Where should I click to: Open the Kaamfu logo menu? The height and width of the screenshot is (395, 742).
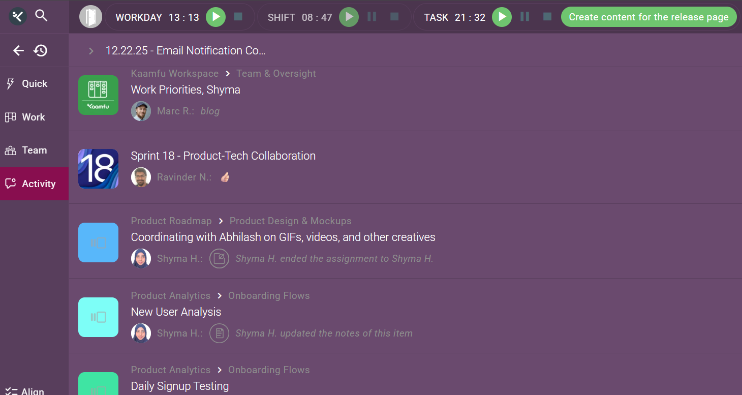click(x=18, y=16)
